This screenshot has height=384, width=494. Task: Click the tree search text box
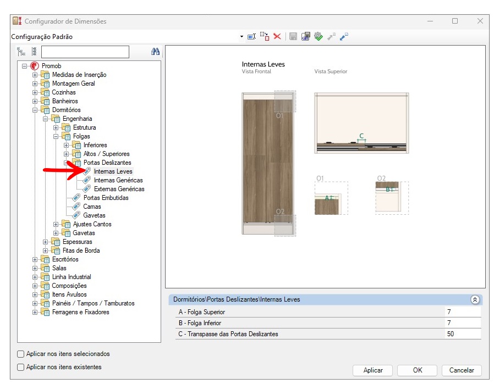tap(85, 52)
